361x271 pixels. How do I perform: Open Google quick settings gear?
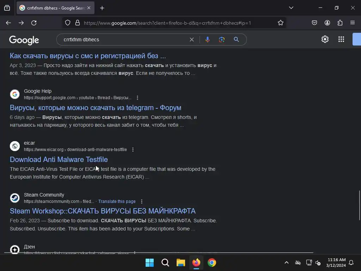pos(325,39)
